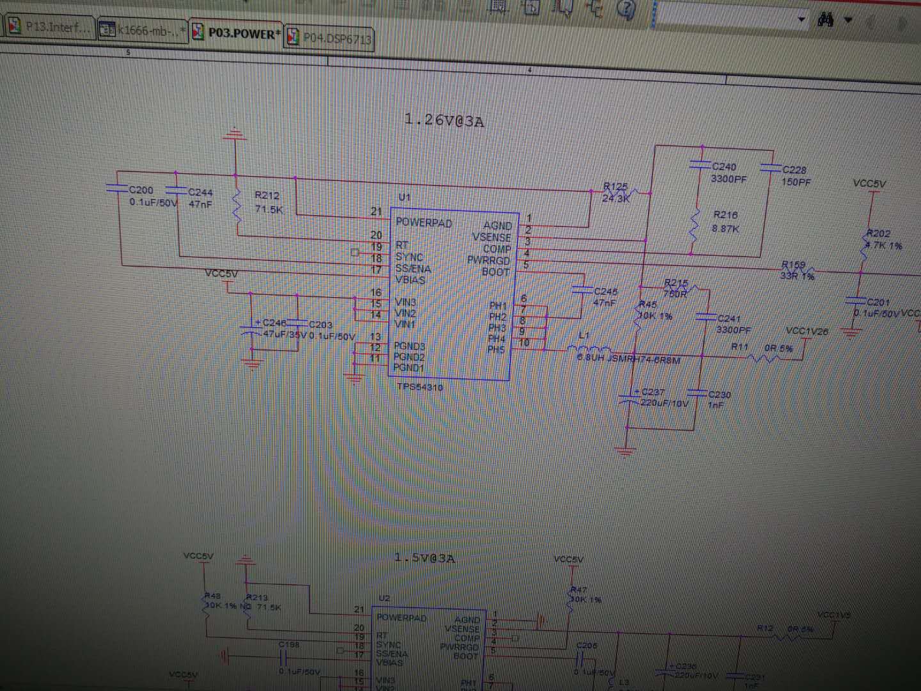The height and width of the screenshot is (691, 921).
Task: Click the hierarchy tree toolbar icon
Action: [x=595, y=8]
